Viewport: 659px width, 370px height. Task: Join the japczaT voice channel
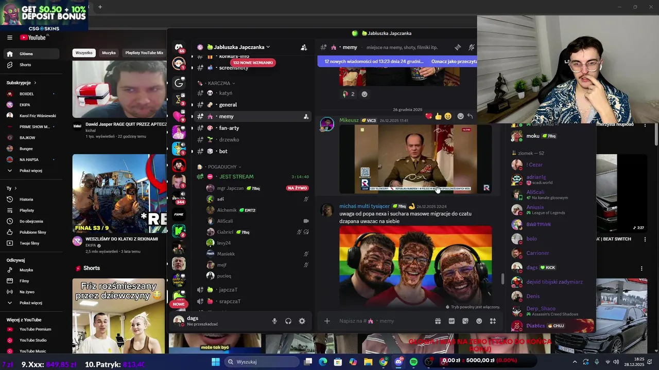252,290
